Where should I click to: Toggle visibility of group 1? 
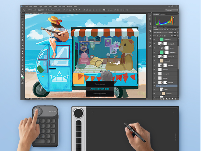pos(154,86)
